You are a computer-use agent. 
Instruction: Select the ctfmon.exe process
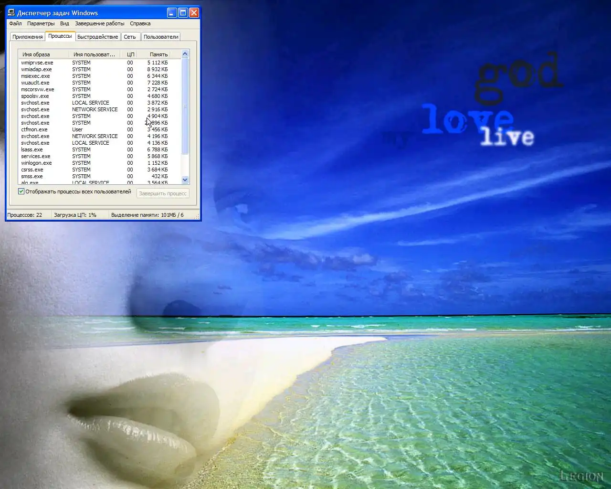coord(34,129)
